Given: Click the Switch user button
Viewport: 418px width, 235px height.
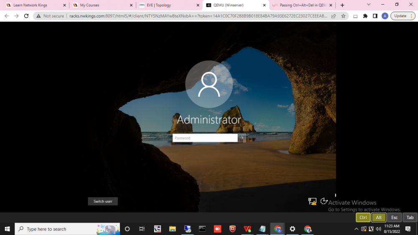Looking at the screenshot, I should click(x=103, y=202).
